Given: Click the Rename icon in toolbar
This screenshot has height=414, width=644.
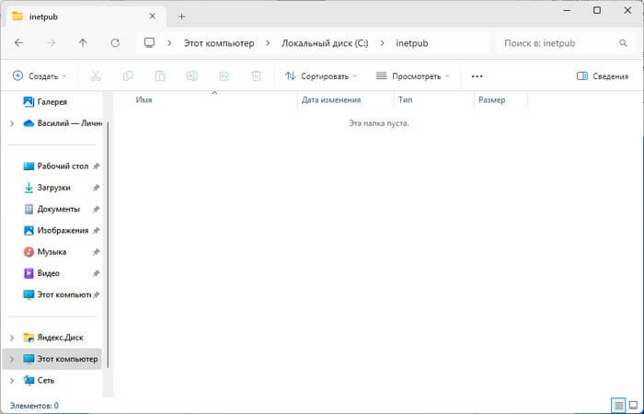Looking at the screenshot, I should point(192,76).
